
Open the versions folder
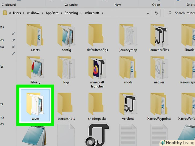click(x=128, y=106)
